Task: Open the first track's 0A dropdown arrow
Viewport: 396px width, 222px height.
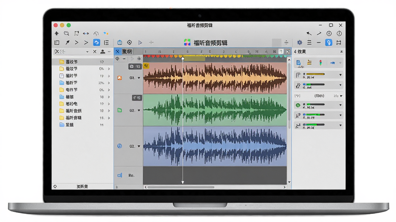Action: click(x=139, y=78)
